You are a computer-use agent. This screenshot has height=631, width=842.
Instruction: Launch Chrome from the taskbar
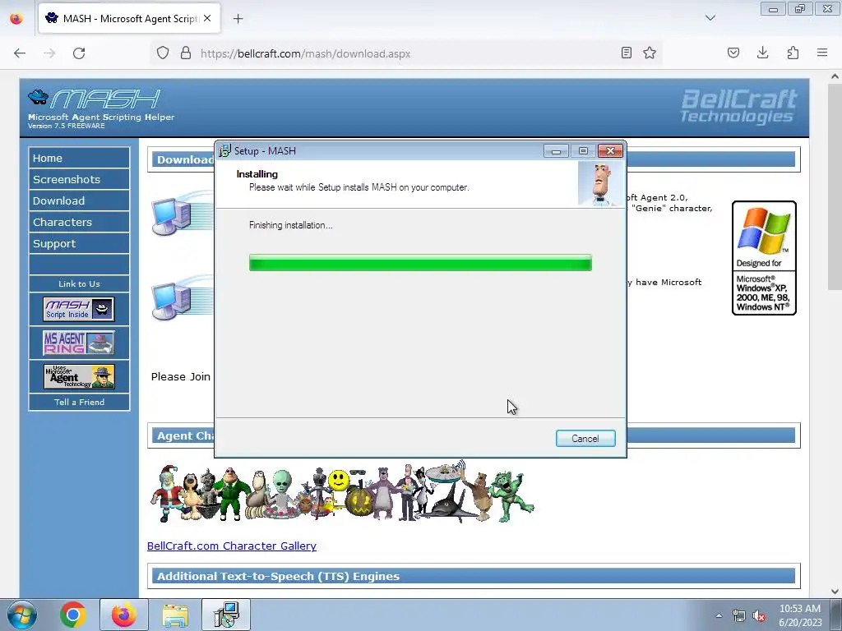tap(73, 615)
